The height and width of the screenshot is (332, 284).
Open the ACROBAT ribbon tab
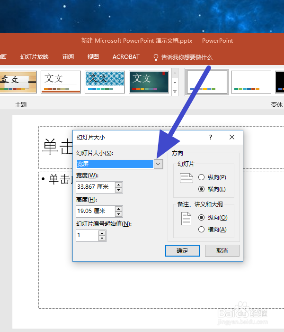coord(126,57)
